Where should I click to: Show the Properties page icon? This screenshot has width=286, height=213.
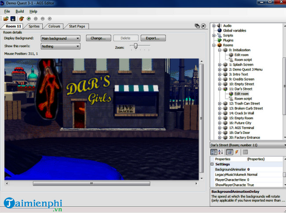coord(229,152)
